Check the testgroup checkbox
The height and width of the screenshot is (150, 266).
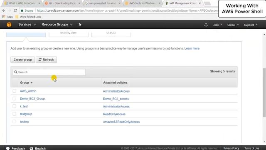pyautogui.click(x=15, y=114)
